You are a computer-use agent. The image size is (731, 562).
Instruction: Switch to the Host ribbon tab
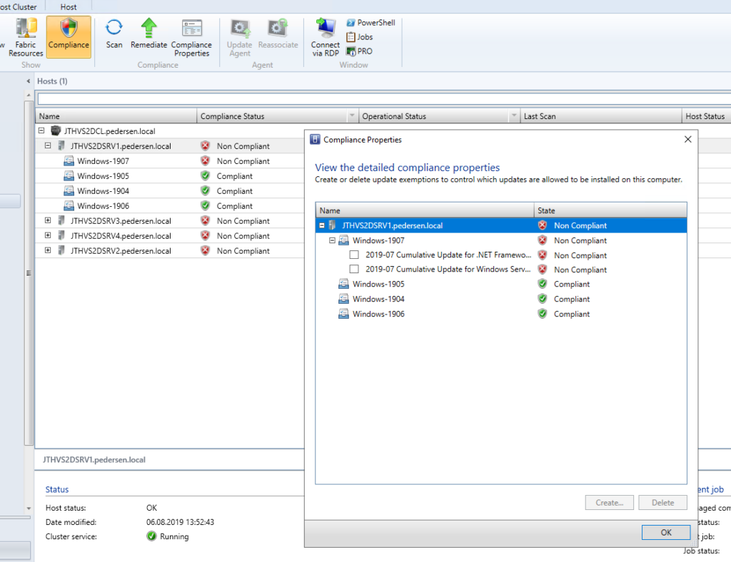[69, 7]
